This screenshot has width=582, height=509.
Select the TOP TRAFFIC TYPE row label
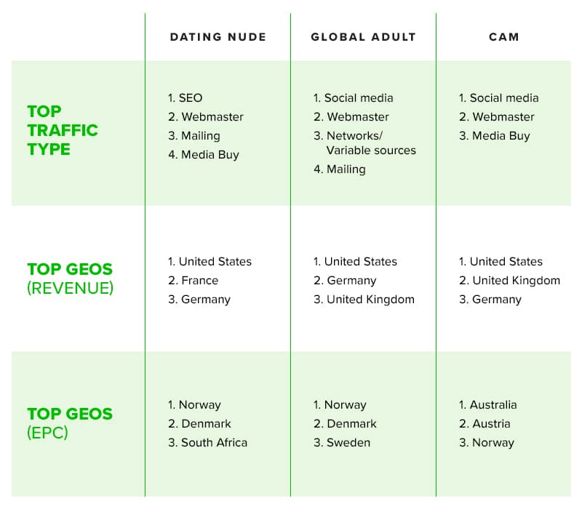coord(63,130)
